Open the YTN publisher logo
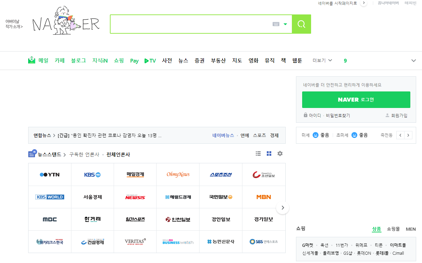The image size is (422, 263). pos(50,175)
